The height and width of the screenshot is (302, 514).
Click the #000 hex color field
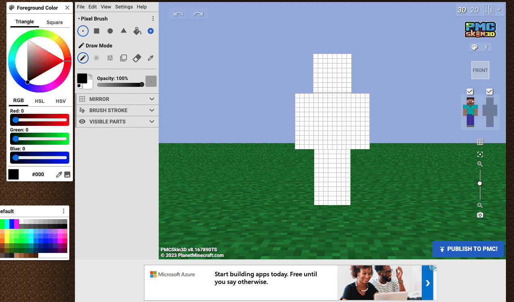(38, 175)
